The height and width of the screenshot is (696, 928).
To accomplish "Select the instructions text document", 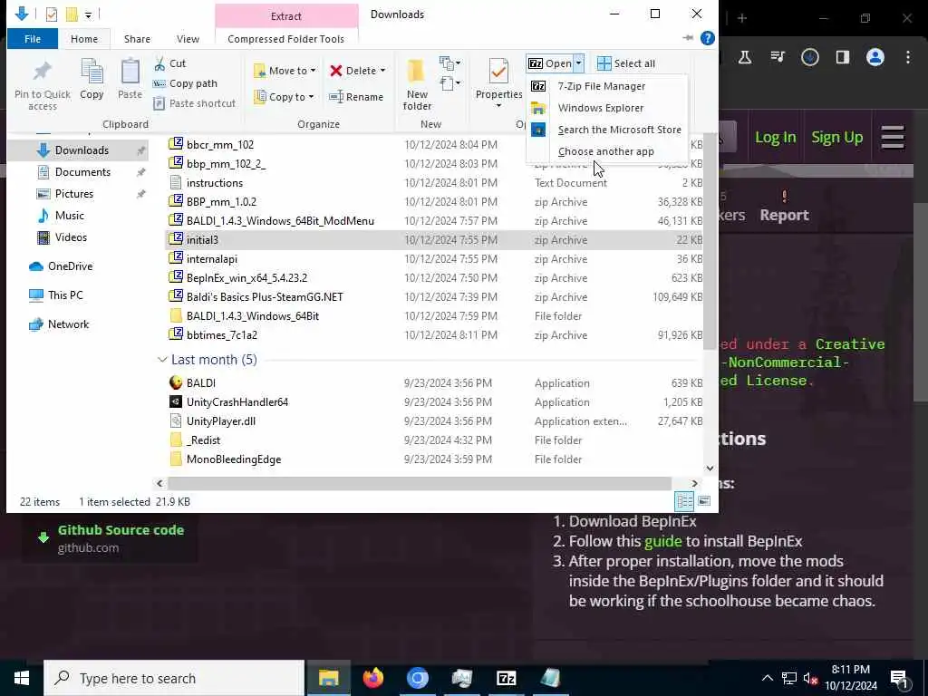I will click(214, 183).
